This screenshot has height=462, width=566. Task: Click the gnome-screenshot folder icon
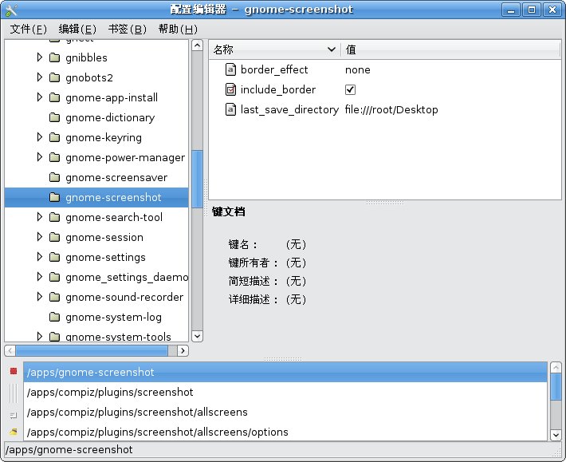54,197
